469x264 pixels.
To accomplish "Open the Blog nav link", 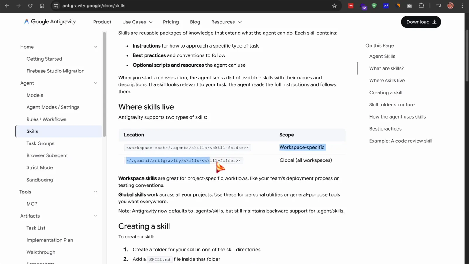I will [195, 22].
